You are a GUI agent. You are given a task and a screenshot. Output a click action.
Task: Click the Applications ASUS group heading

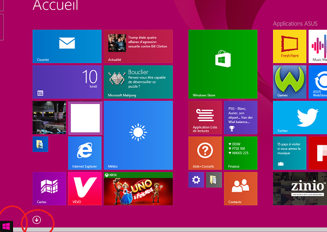295,23
